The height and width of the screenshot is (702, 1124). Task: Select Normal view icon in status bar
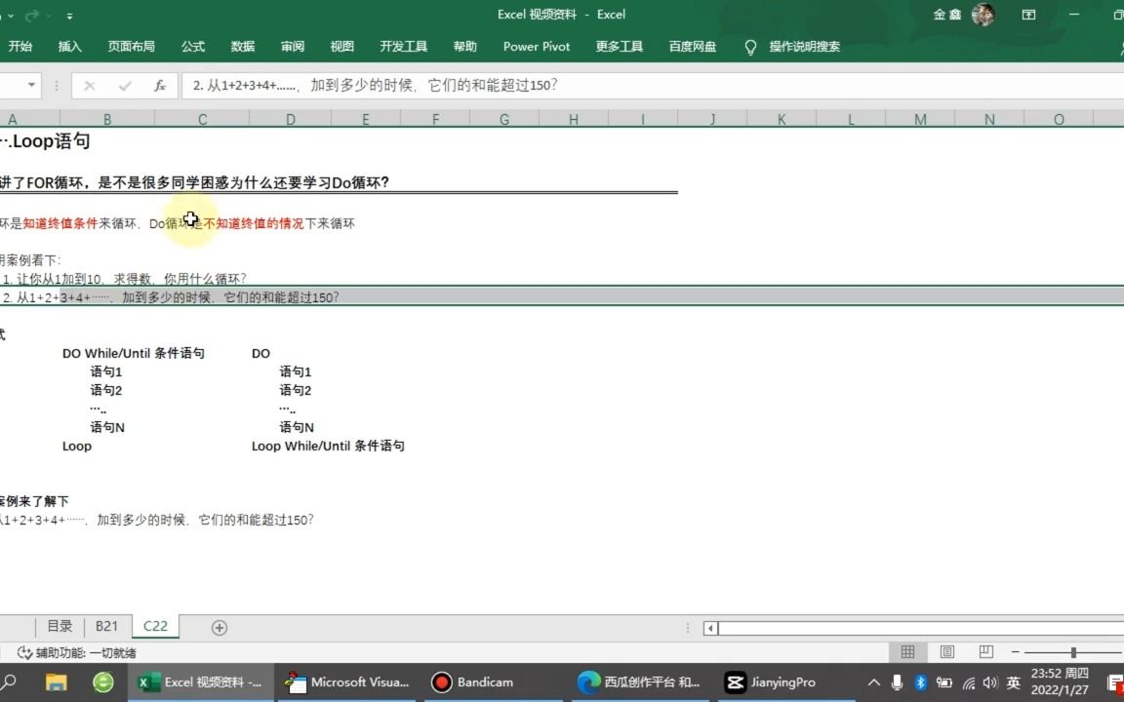point(907,651)
